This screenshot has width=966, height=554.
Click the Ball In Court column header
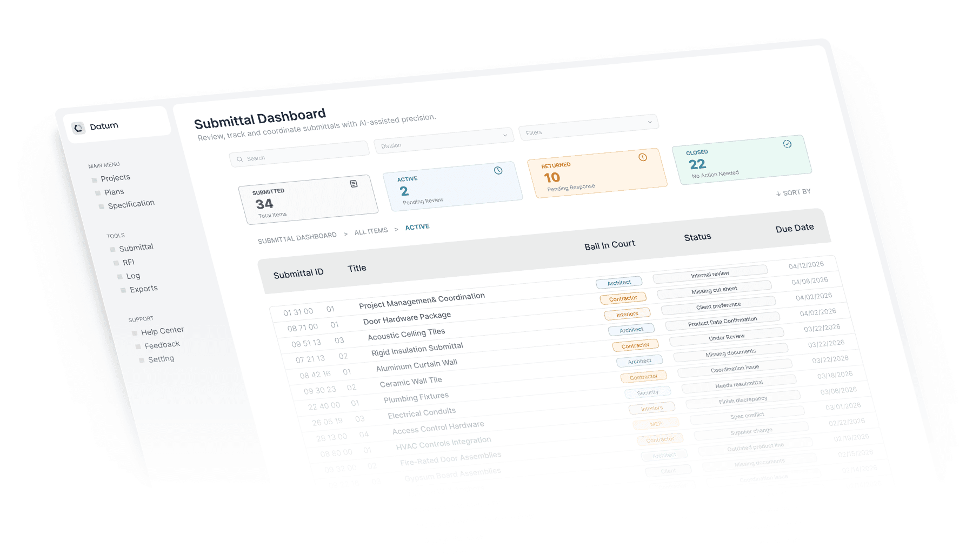point(610,245)
